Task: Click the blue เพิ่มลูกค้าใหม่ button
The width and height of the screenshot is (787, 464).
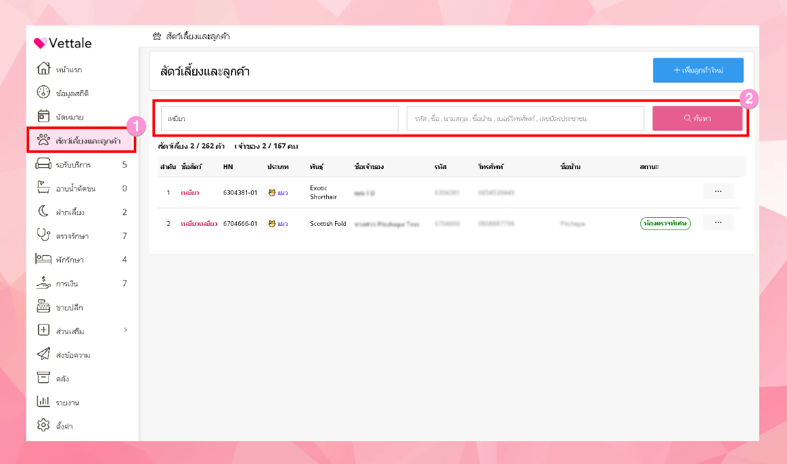Action: click(698, 70)
